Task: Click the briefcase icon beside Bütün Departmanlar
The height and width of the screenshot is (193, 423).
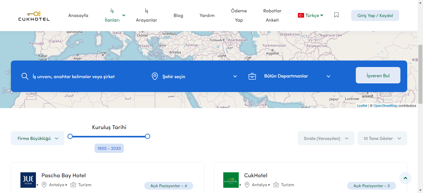Action: coord(252,76)
